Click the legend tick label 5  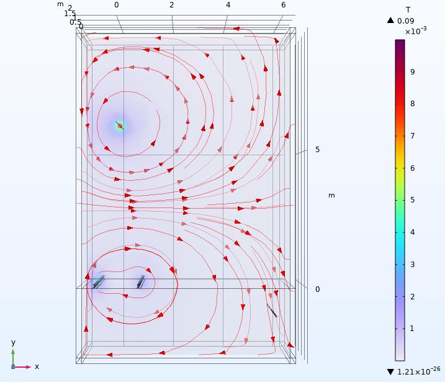point(412,200)
